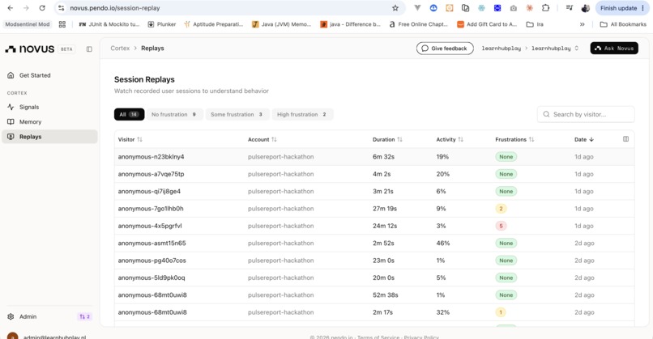This screenshot has width=653, height=339.
Task: Sort by the Activity column
Action: [450, 139]
